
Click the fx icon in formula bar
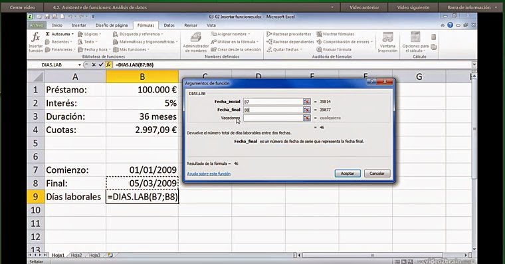108,65
